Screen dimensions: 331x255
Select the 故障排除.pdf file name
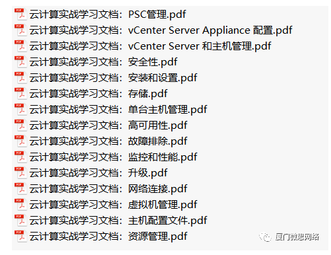coord(108,141)
